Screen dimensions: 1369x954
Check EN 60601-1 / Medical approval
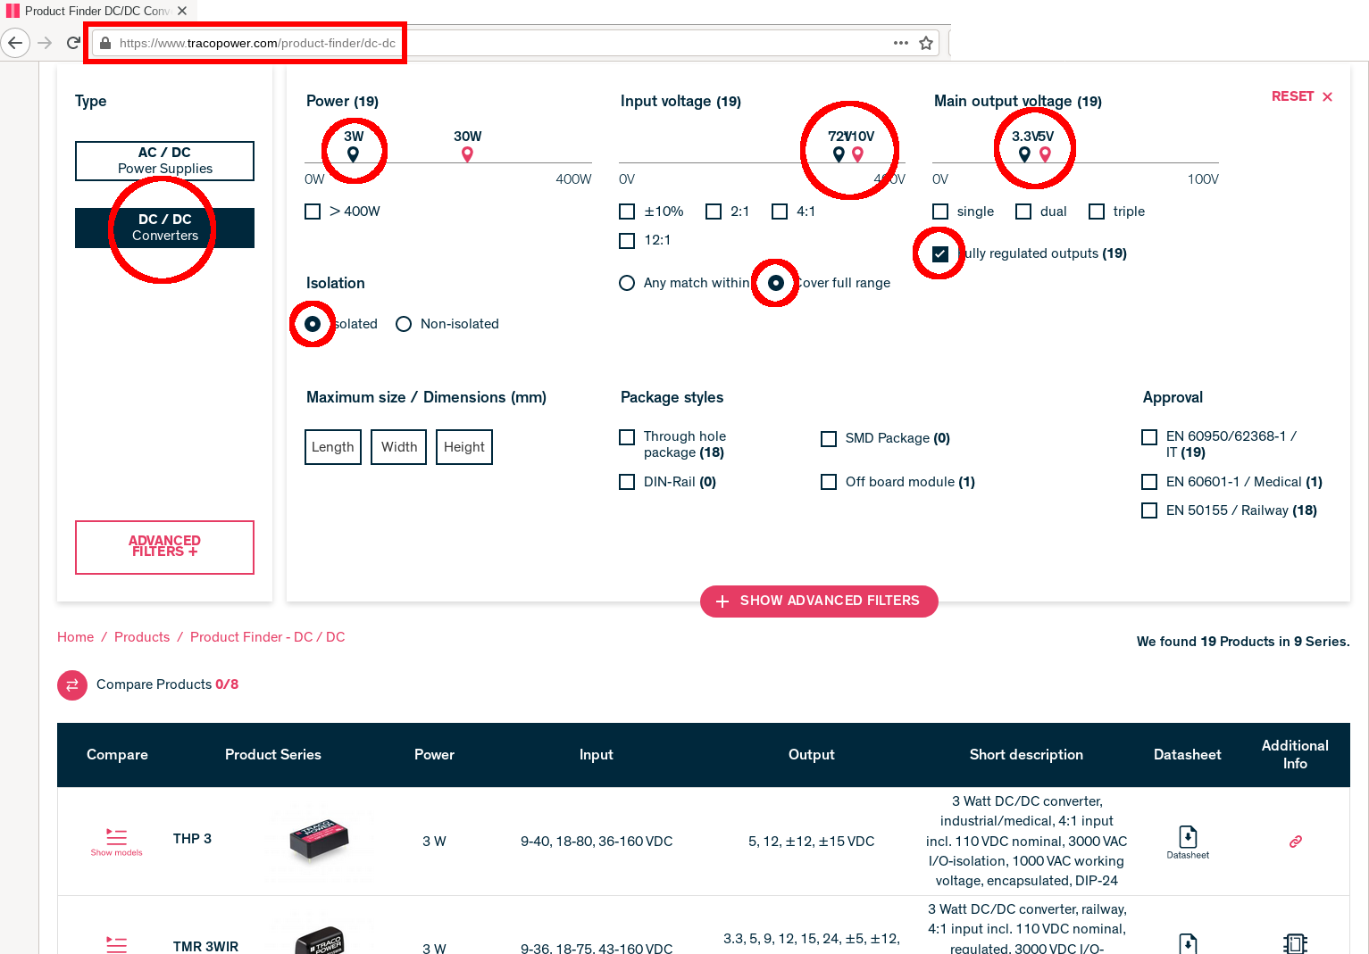(1149, 482)
